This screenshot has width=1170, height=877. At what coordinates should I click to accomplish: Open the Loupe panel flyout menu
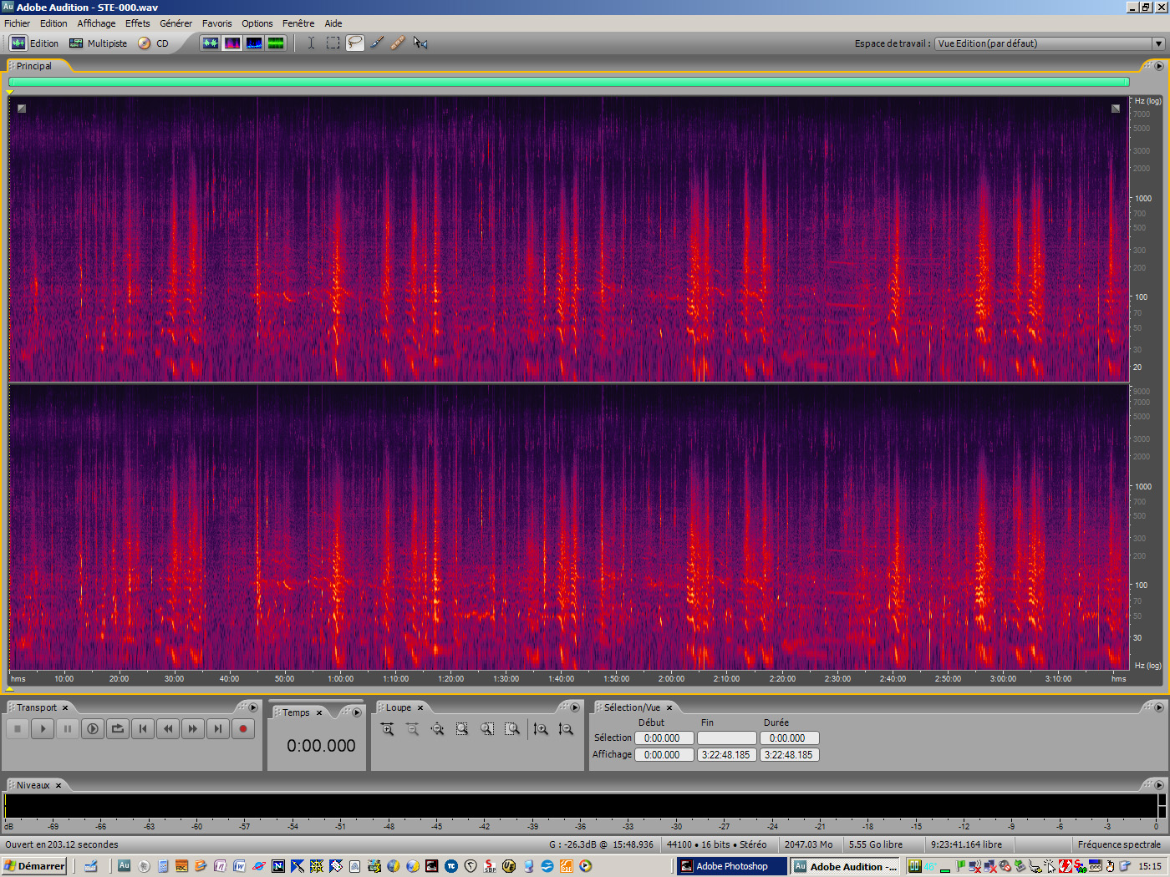[575, 707]
